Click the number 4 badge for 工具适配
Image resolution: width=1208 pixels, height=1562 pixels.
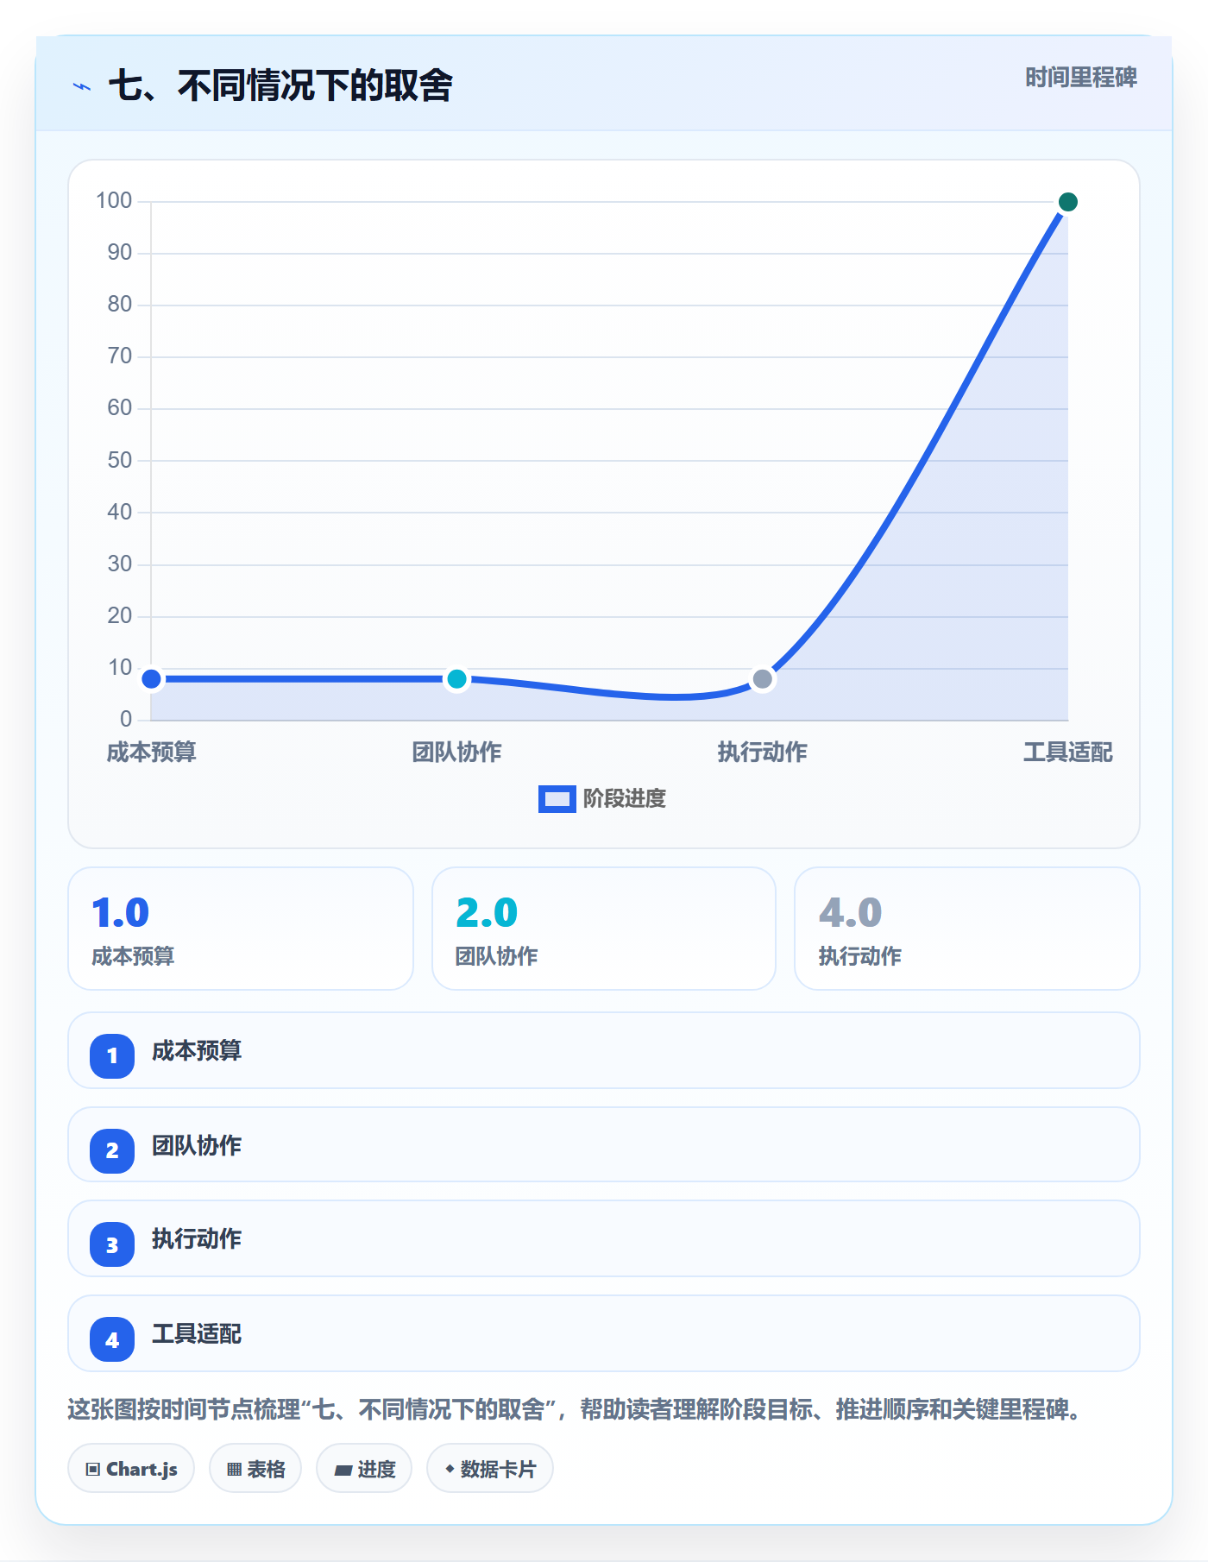(x=112, y=1339)
